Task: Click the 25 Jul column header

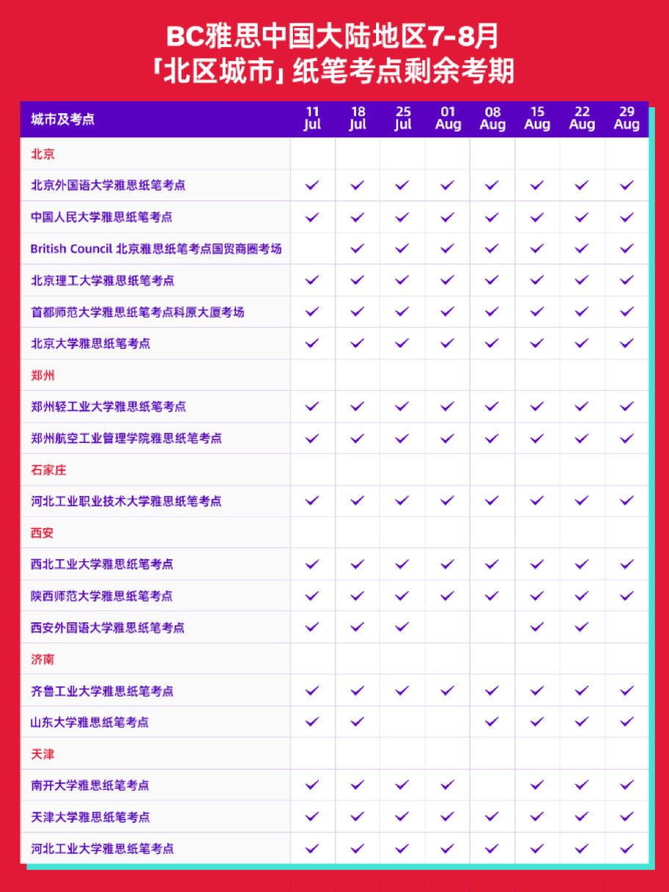Action: pos(402,118)
